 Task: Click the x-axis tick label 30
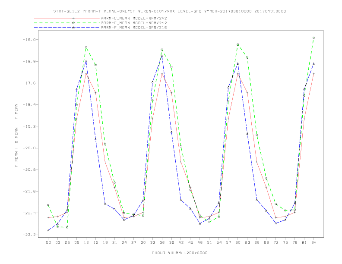143,242
